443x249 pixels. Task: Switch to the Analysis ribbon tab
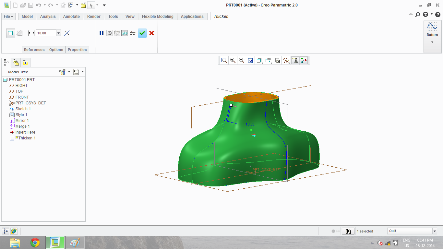pyautogui.click(x=48, y=17)
